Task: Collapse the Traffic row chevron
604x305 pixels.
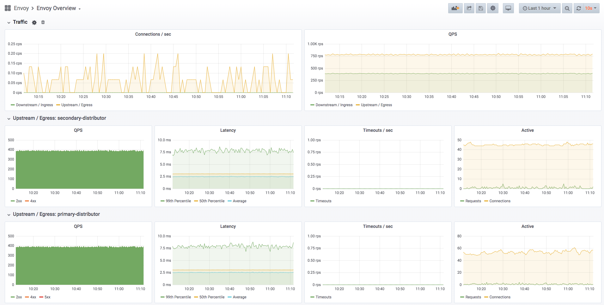Action: click(9, 22)
